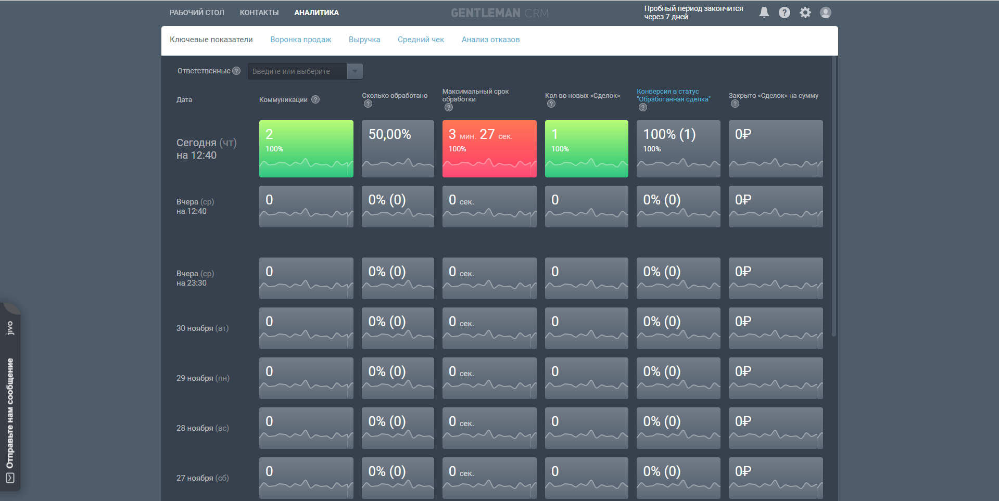This screenshot has height=501, width=999.
Task: Click Коммуникации card for 30 ноября
Action: tap(306, 328)
